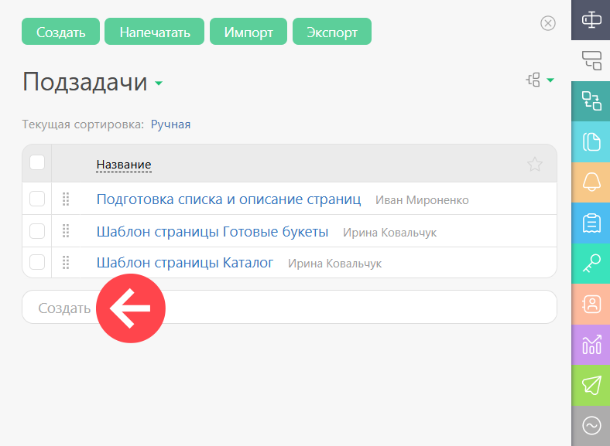
Task: Click the white linked-boxes sidebar icon
Action: coord(591,60)
